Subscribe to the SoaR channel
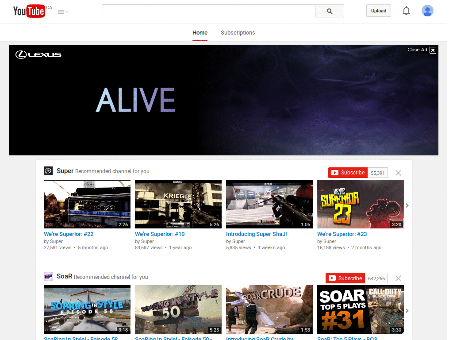 [x=345, y=278]
